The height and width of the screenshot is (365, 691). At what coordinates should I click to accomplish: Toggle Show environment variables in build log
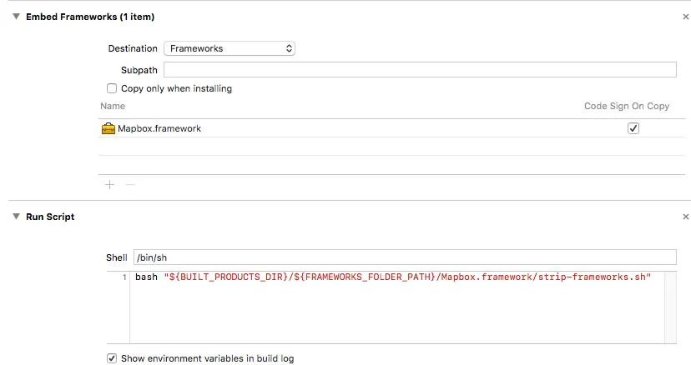click(x=112, y=358)
